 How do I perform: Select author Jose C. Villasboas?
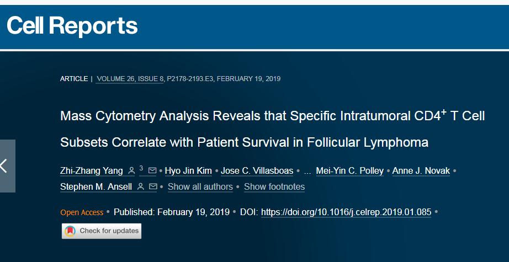coord(257,171)
